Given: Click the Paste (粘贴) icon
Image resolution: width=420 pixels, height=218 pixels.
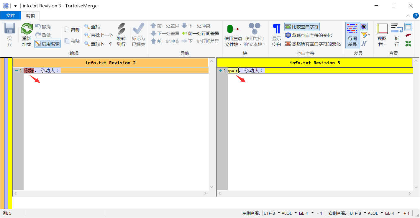Looking at the screenshot, I should click(x=67, y=41).
